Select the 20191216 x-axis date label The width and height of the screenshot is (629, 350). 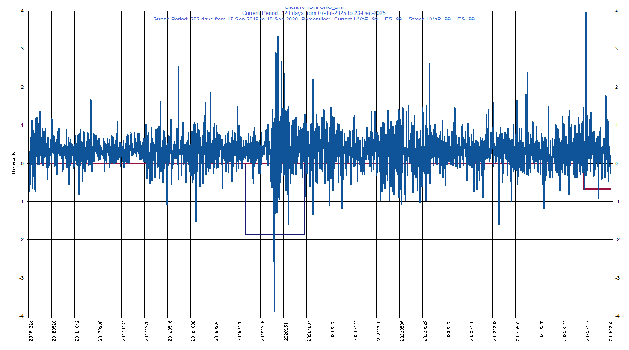263,330
